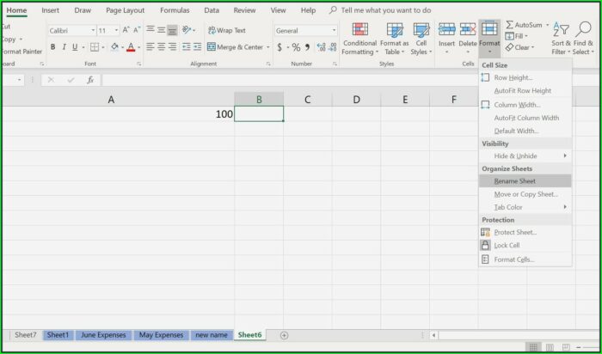Open the font name Calibri dropdown
602x354 pixels.
click(93, 30)
